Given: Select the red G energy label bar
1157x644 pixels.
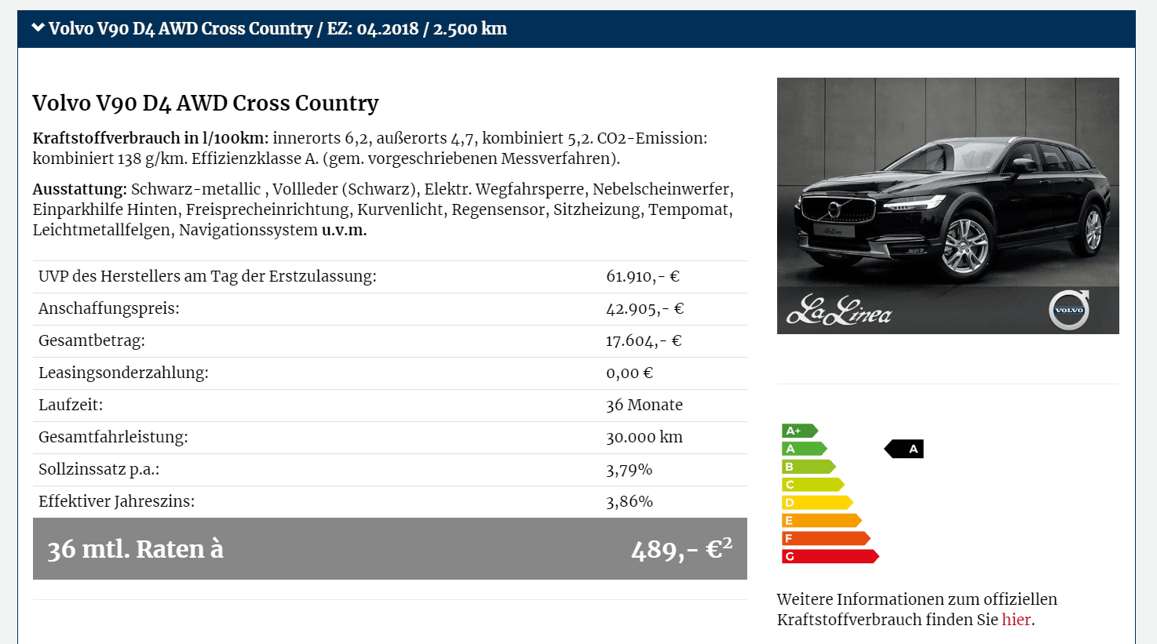Looking at the screenshot, I should (830, 556).
